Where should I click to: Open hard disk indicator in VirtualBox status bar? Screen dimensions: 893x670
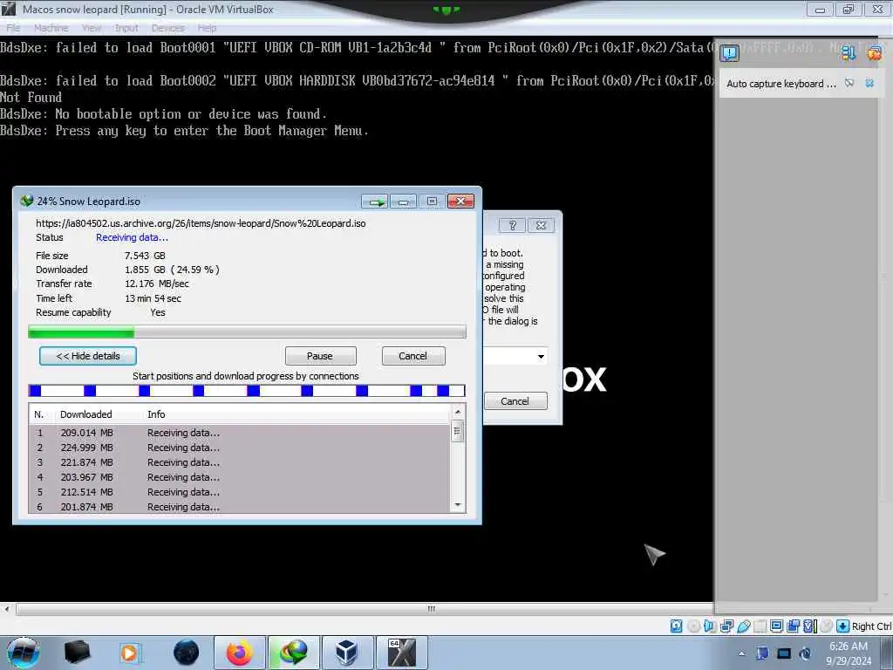tap(676, 626)
